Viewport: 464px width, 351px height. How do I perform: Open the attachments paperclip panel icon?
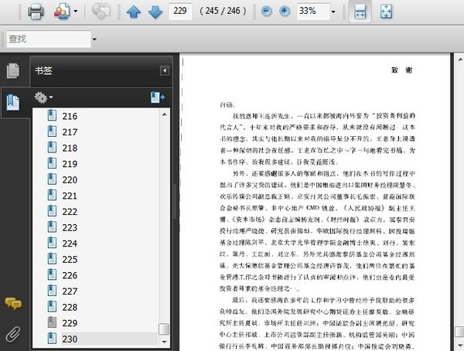pos(13,334)
